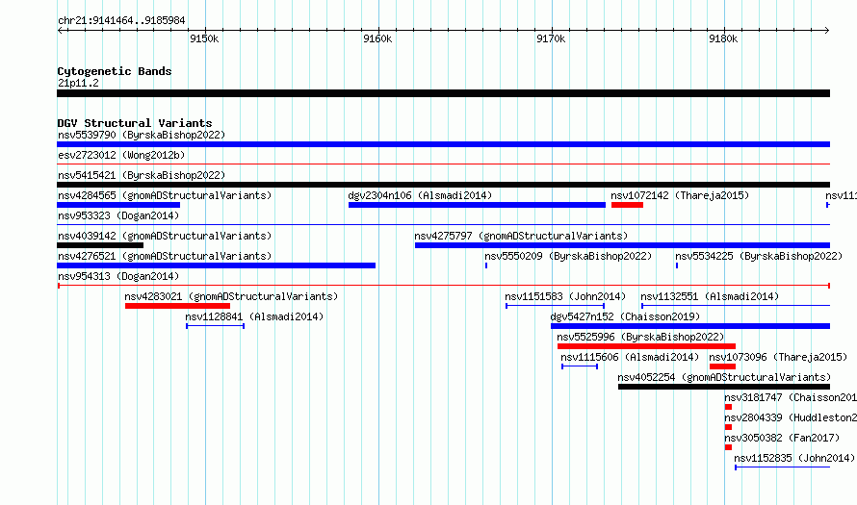Click the red bar of nsv1072142 (Thareja2015)
This screenshot has height=505, width=857.
click(x=627, y=205)
